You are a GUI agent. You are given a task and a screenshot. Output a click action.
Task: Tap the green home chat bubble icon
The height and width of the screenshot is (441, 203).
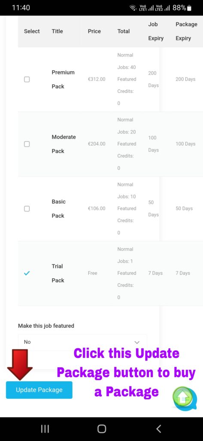coord(183,398)
